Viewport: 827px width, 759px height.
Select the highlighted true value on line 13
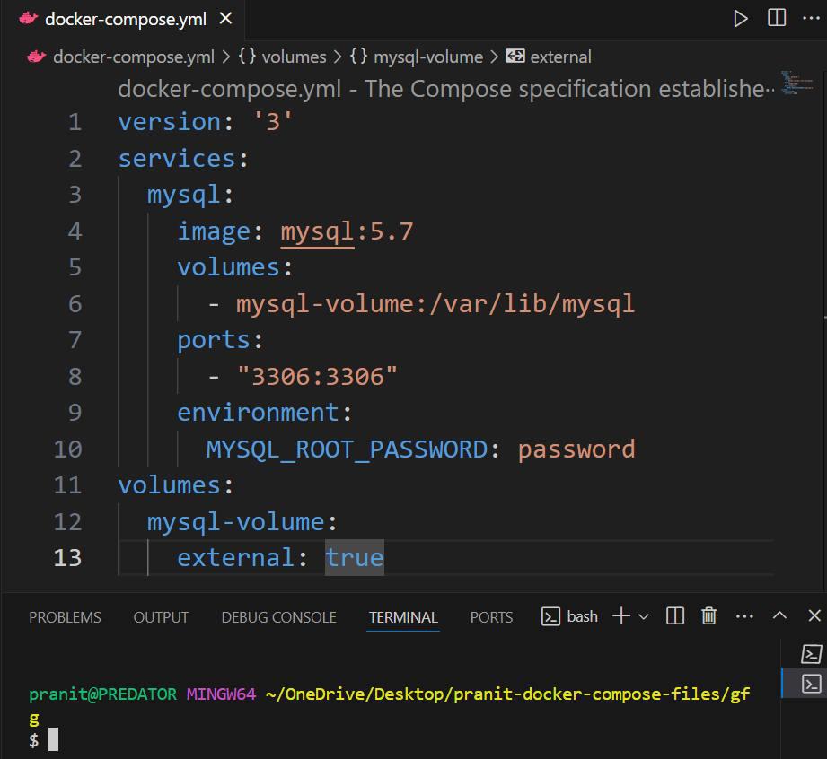[354, 557]
